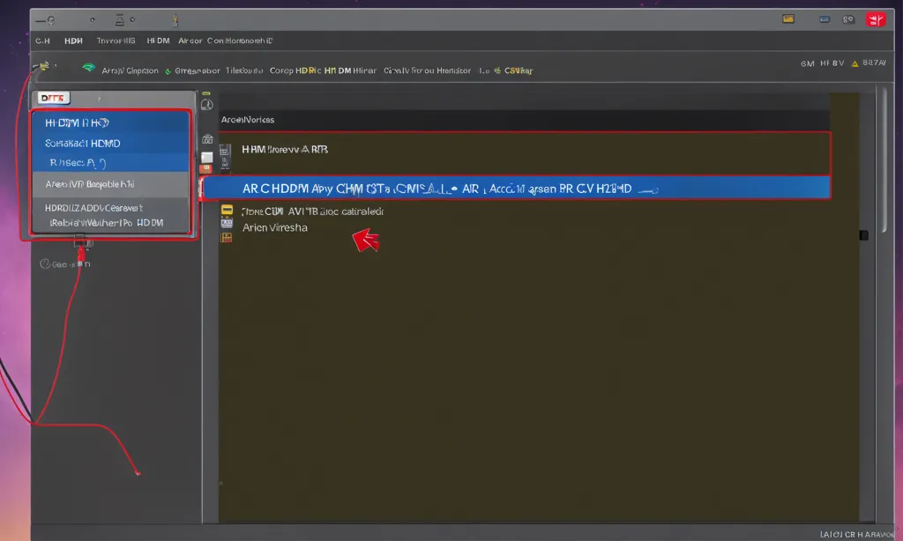The height and width of the screenshot is (541, 903).
Task: Open the HDH menu in the menu bar
Action: point(73,41)
